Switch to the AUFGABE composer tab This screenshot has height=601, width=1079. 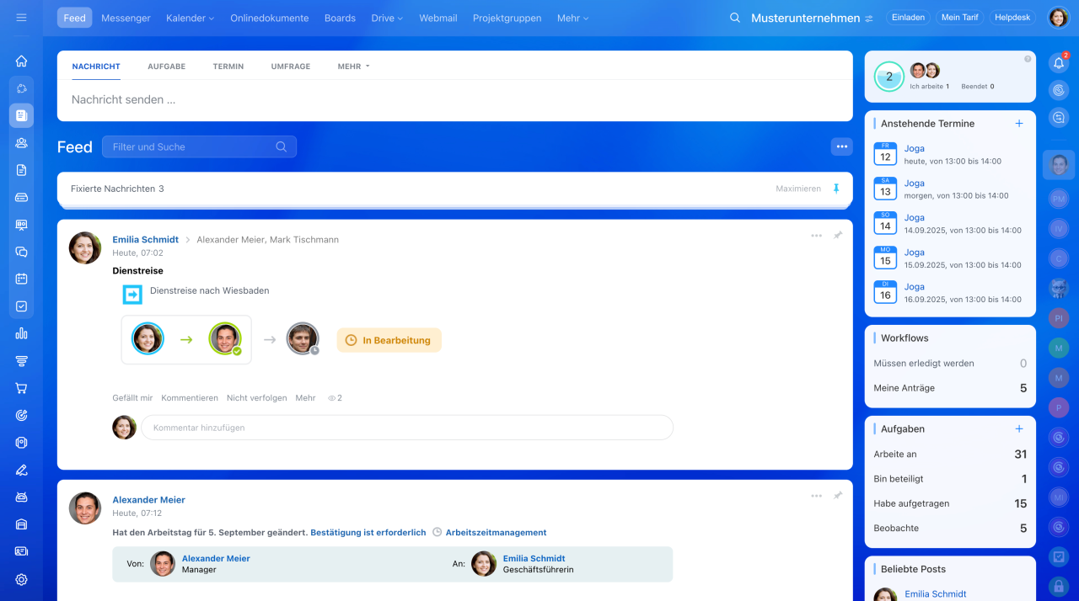click(166, 66)
